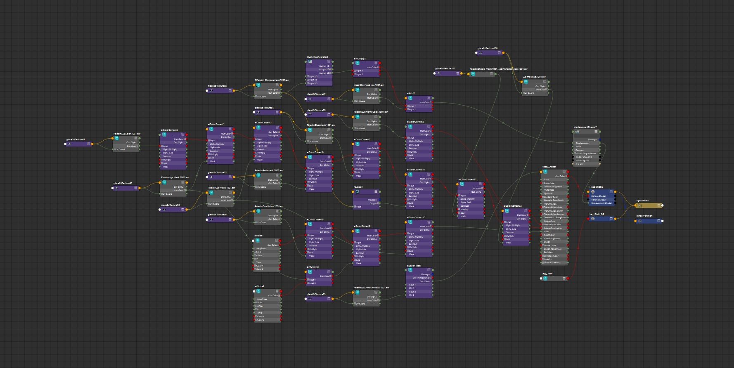Click the Contrast attribute on aiColorCorrect5

pos(173,156)
